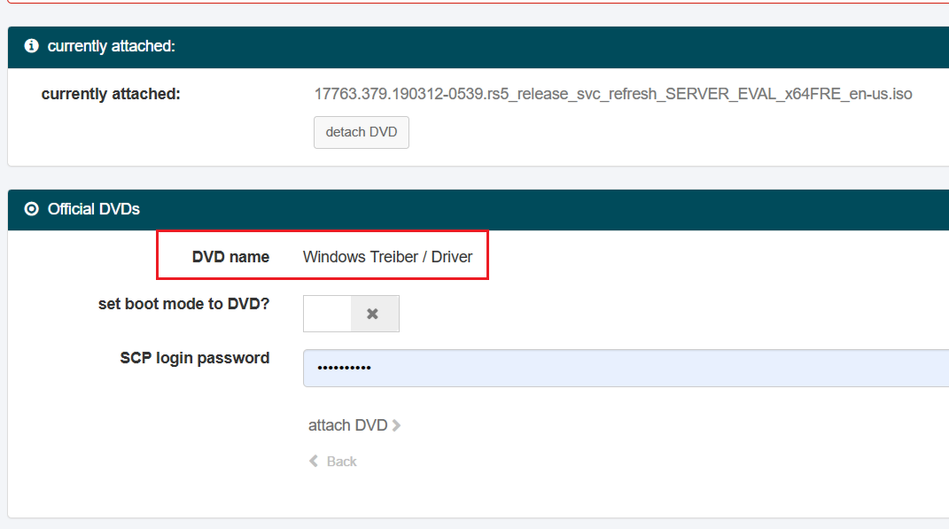Click the info icon in currently attached header
The height and width of the screenshot is (529, 949).
click(x=32, y=46)
